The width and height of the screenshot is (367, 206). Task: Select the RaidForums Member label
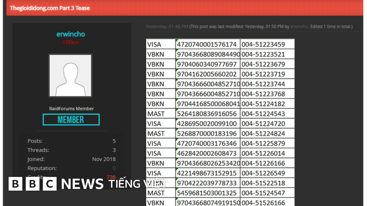coord(71,109)
